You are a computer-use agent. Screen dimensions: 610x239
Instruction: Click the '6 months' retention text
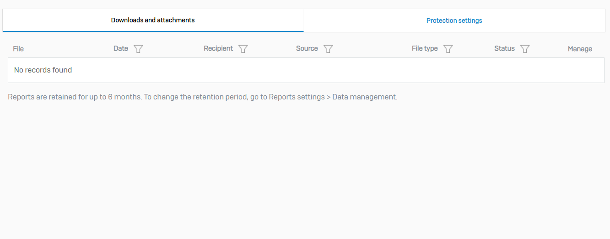[x=124, y=97]
